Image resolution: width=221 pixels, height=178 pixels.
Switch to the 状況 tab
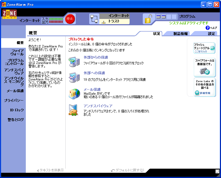[156, 34]
